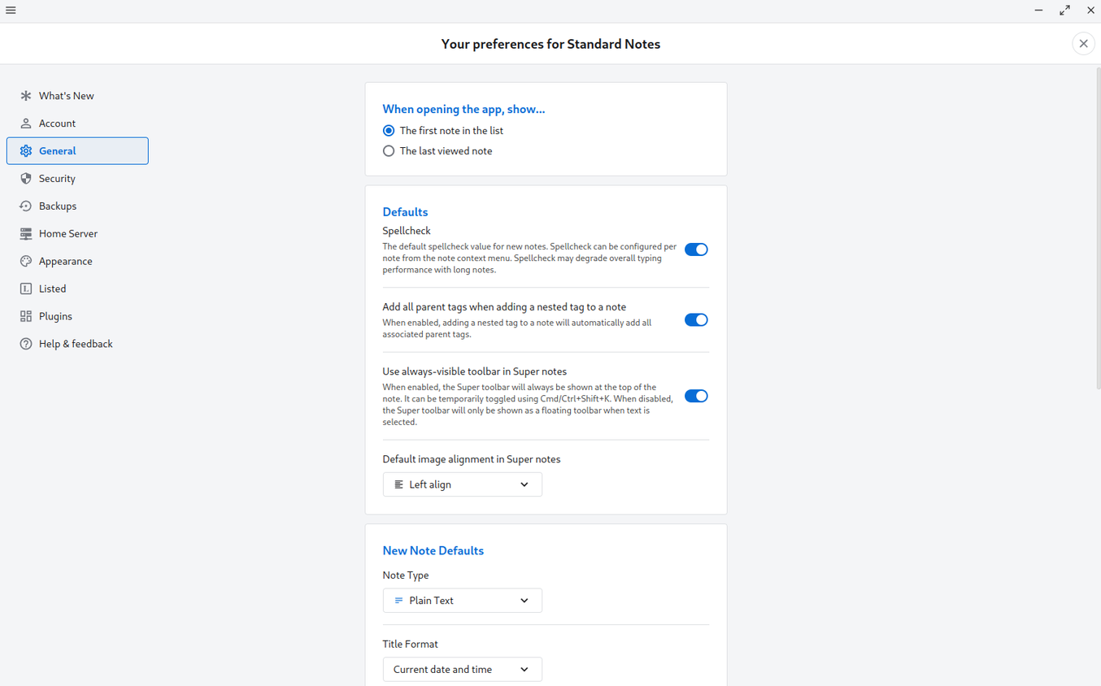Viewport: 1101px width, 686px height.
Task: Click "Default image alignment in Super notes" label
Action: 472,459
